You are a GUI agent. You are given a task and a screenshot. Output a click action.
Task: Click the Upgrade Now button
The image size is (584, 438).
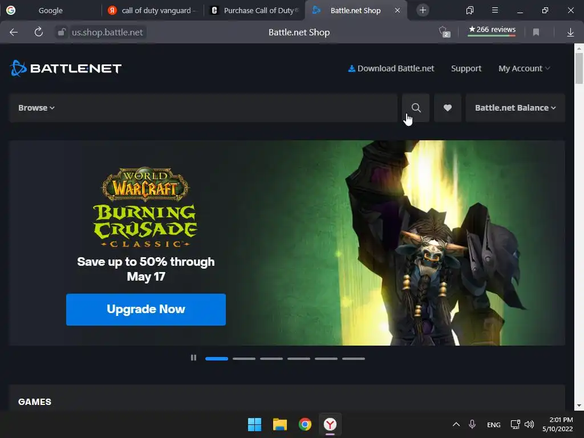(146, 310)
